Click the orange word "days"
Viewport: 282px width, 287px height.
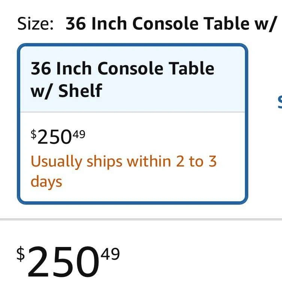[x=46, y=182]
